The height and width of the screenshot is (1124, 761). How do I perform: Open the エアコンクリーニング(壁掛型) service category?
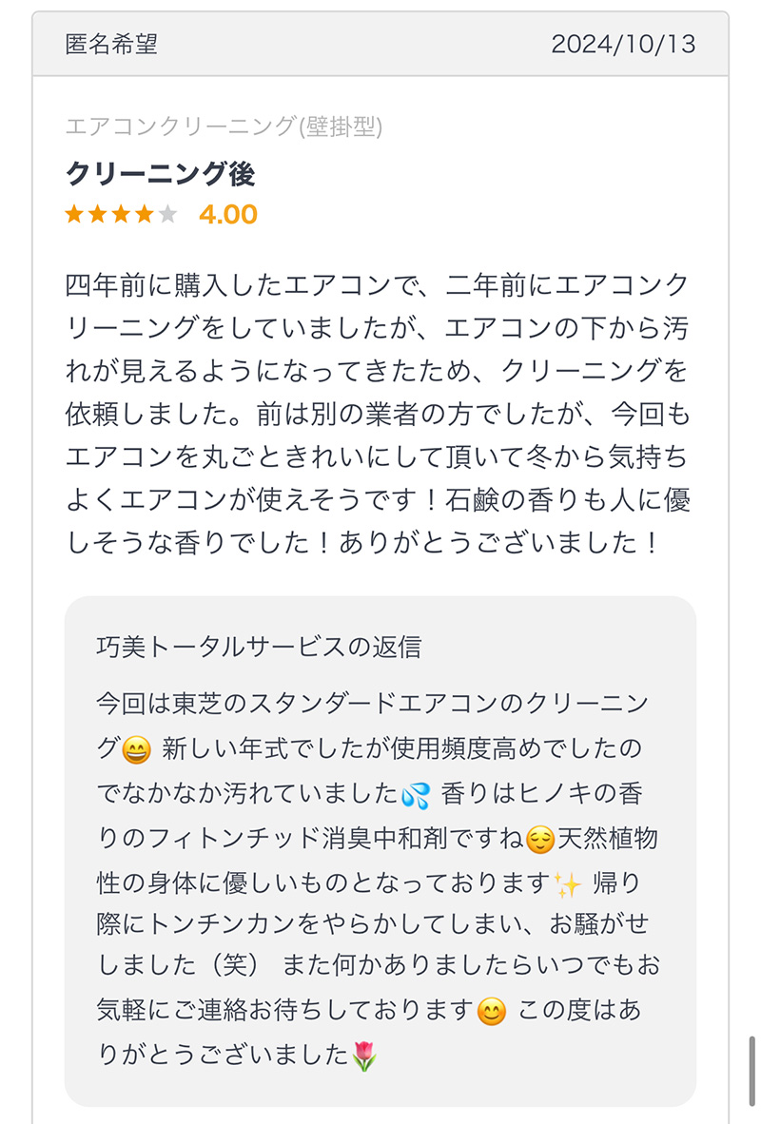(x=224, y=126)
